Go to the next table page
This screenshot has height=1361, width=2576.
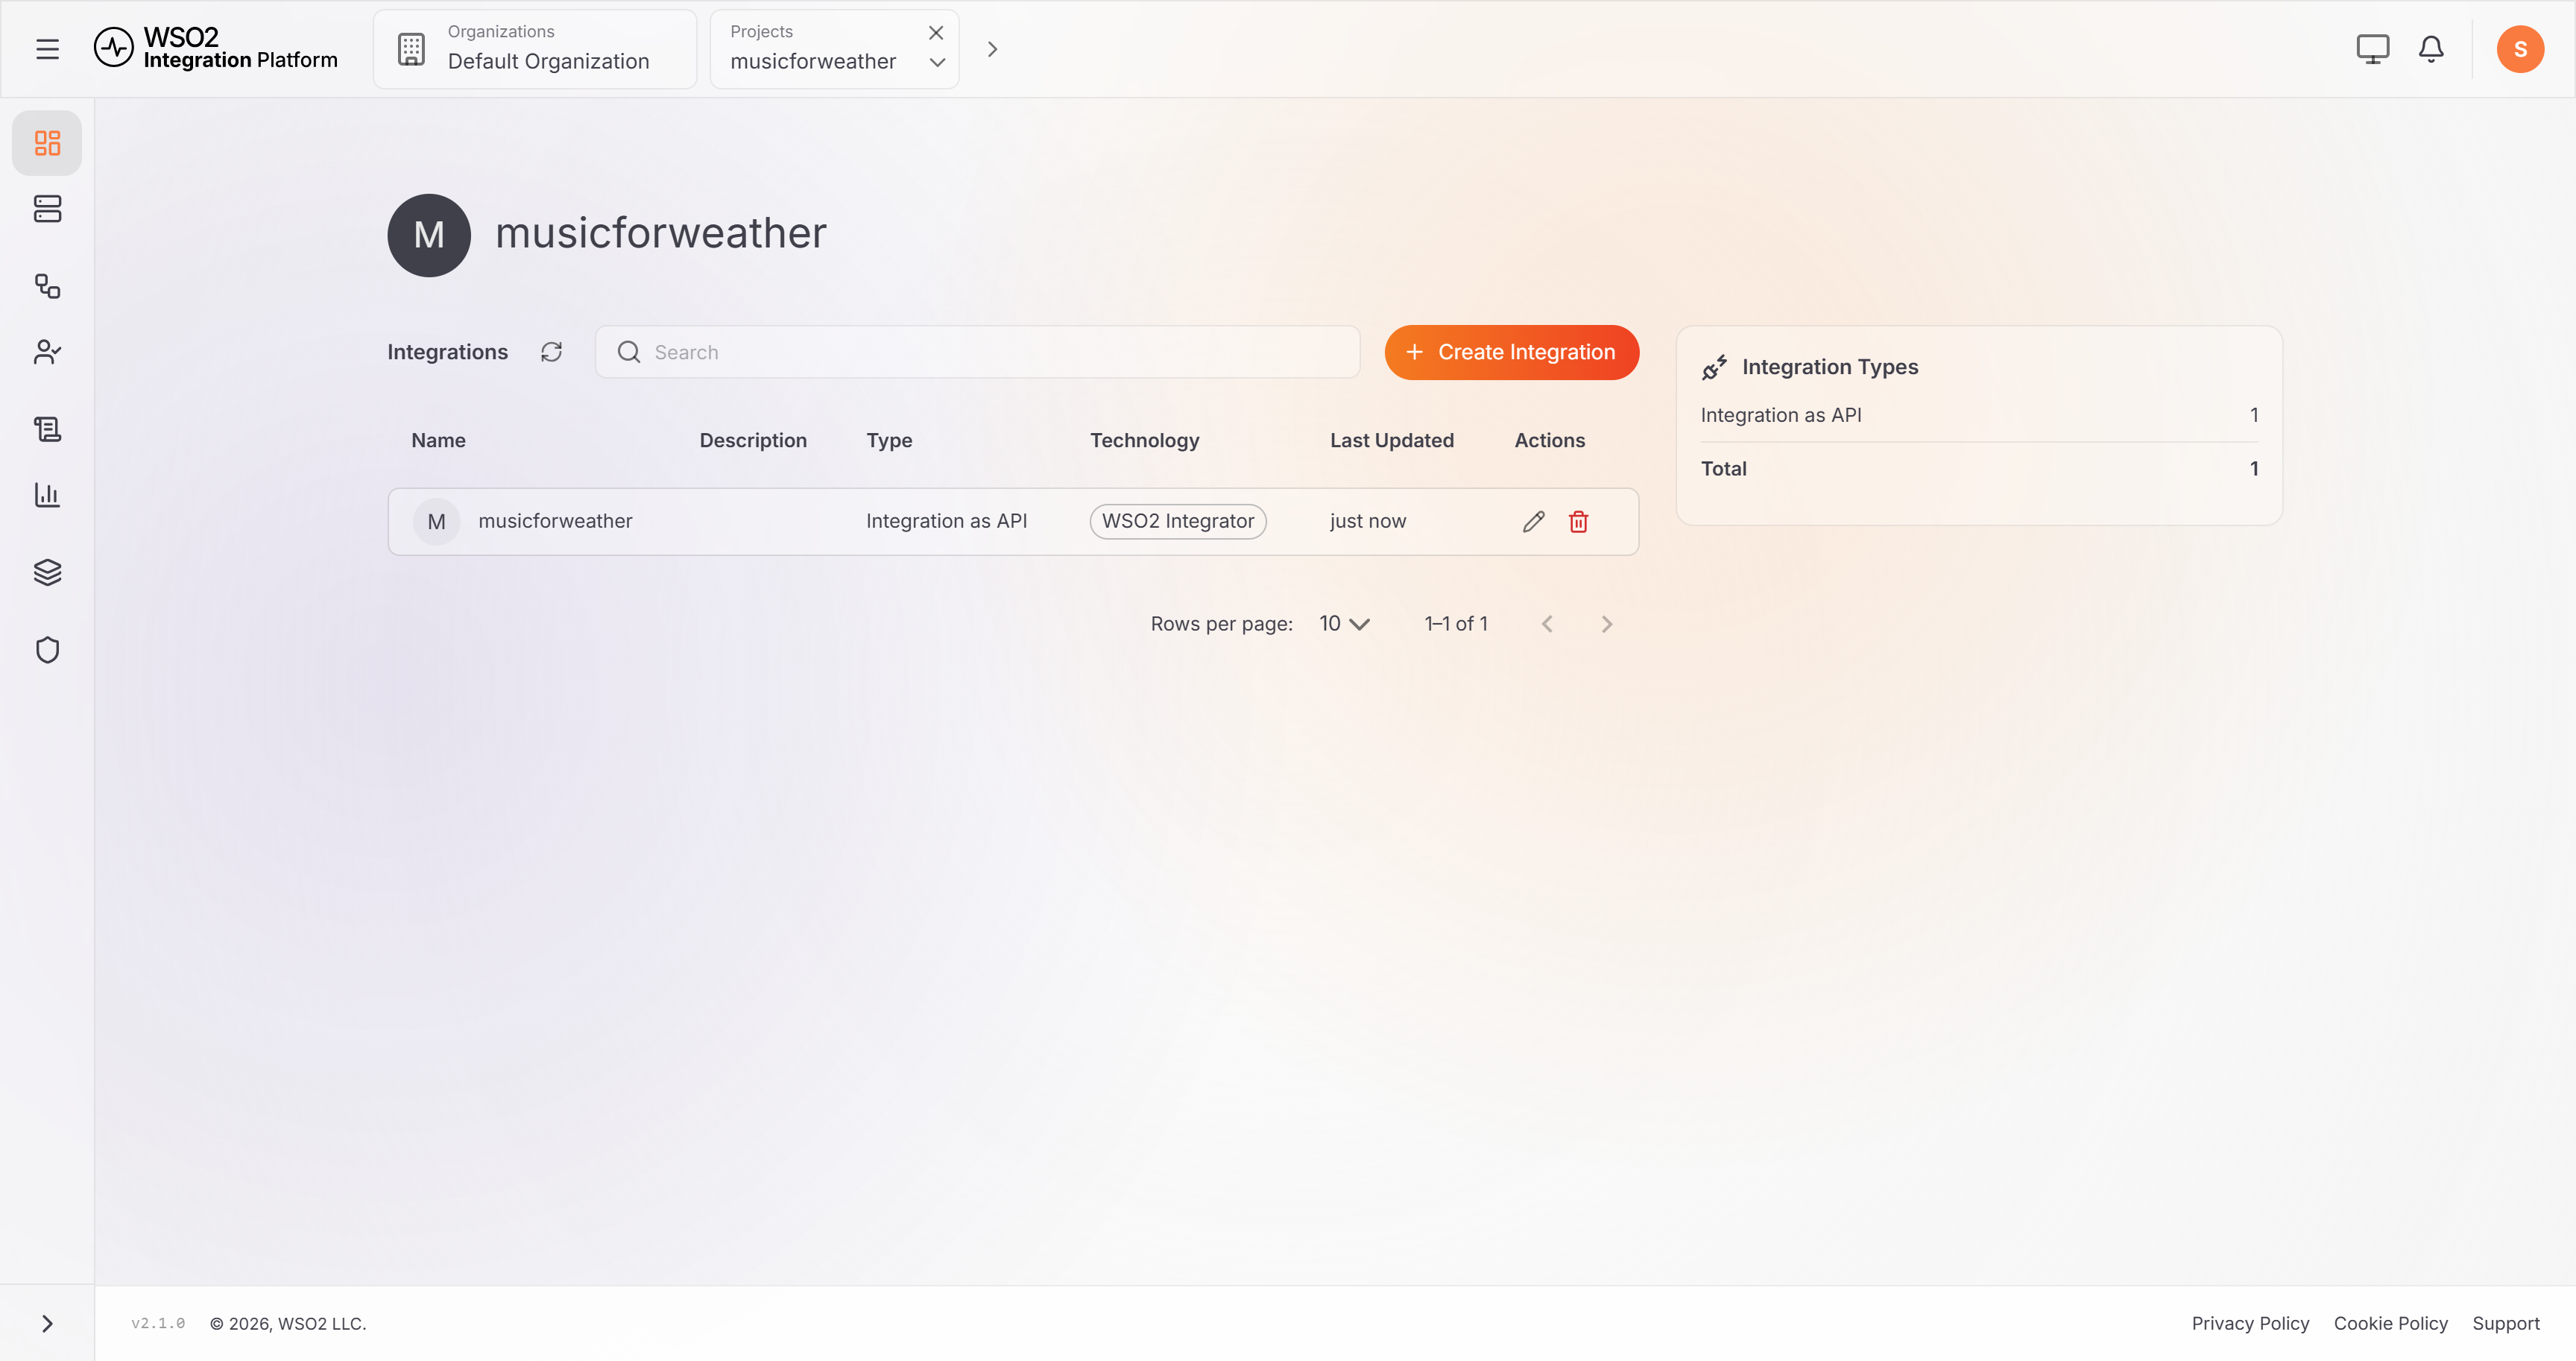(1606, 624)
